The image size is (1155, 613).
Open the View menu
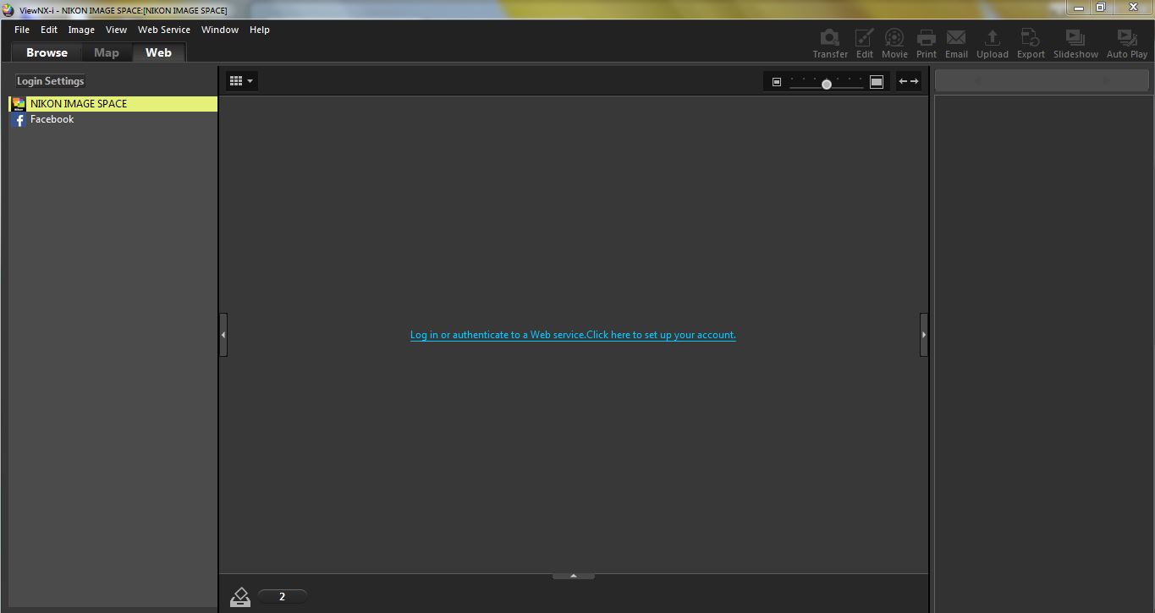coord(116,30)
